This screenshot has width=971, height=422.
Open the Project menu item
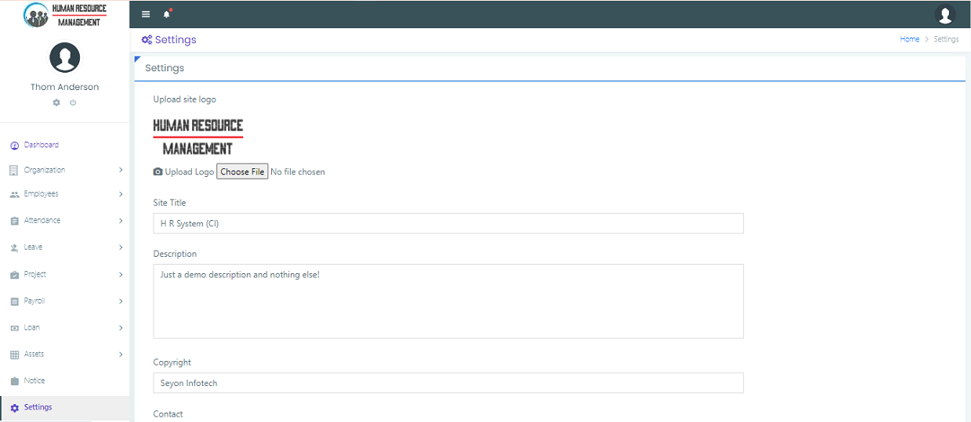click(35, 275)
